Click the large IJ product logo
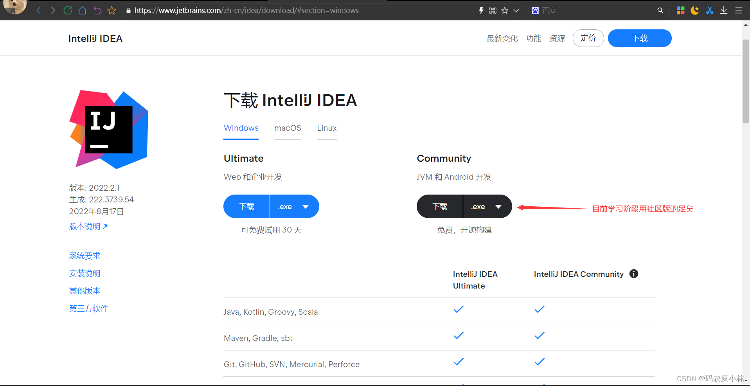The width and height of the screenshot is (750, 386). click(x=109, y=129)
